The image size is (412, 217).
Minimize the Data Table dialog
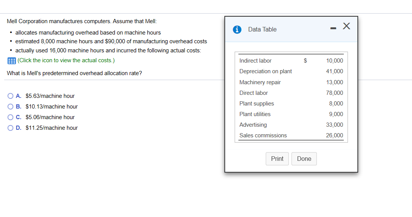coord(333,28)
